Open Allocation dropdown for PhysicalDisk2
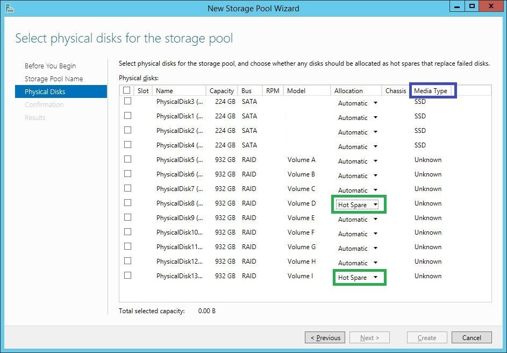Image resolution: width=507 pixels, height=353 pixels. [x=358, y=132]
